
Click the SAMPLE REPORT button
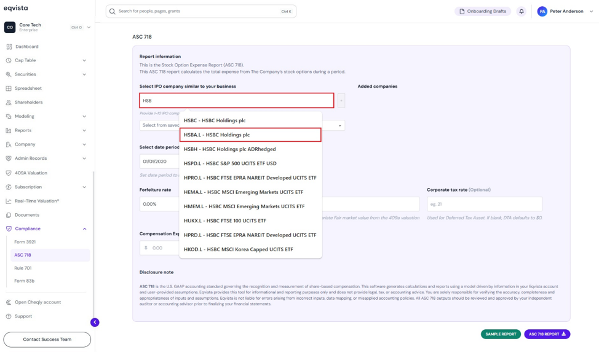point(501,334)
